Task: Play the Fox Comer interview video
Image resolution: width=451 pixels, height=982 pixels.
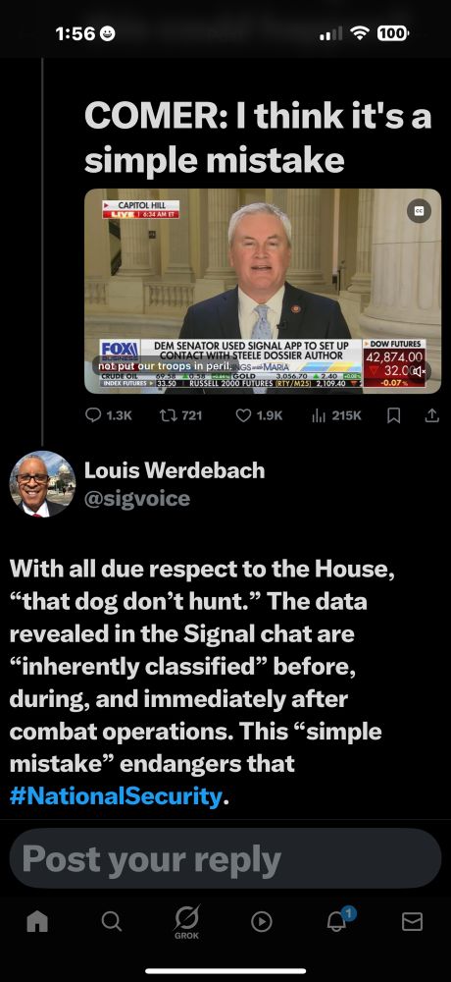Action: click(x=263, y=292)
